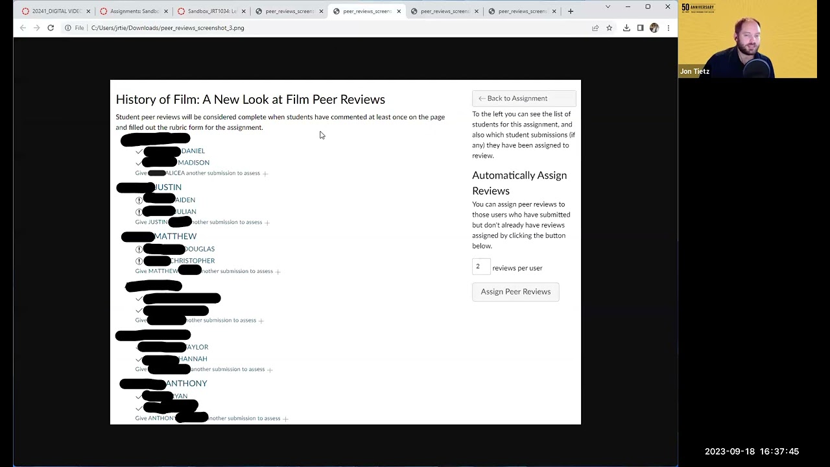Click the plus icon after ANTHONY's assess line
The image size is (830, 467).
click(x=285, y=418)
